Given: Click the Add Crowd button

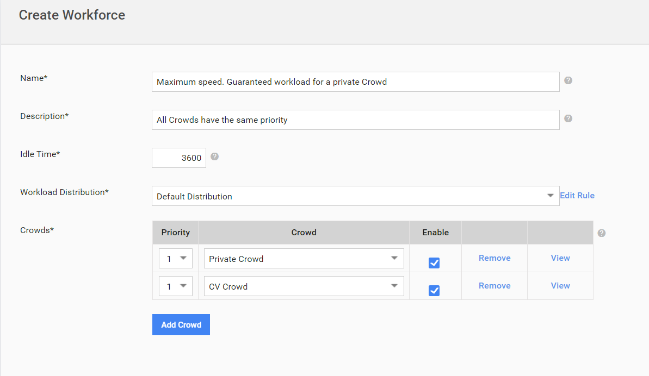Looking at the screenshot, I should coord(181,325).
